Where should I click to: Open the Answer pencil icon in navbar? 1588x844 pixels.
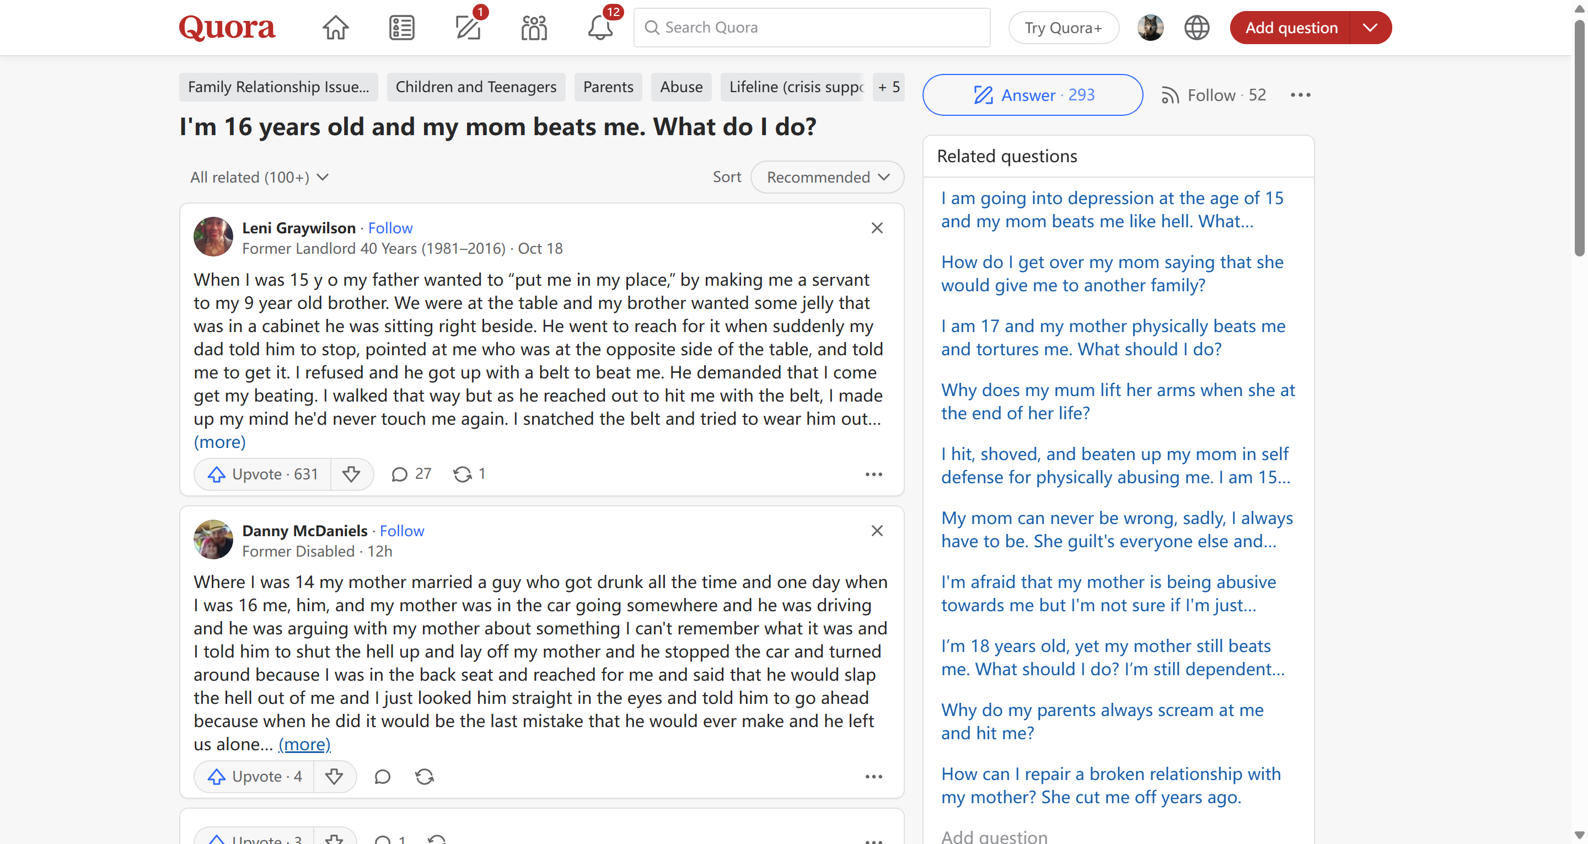pos(468,28)
